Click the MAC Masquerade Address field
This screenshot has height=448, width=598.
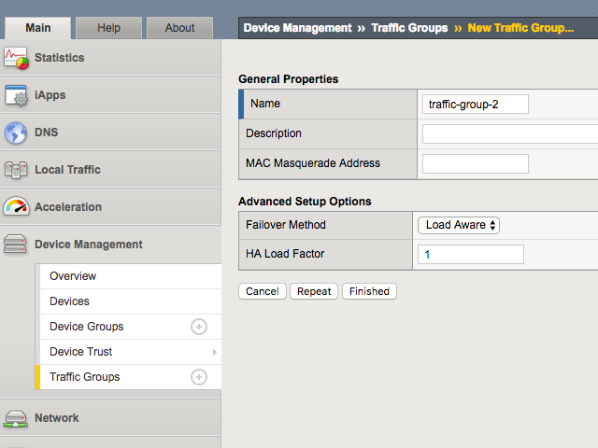(476, 164)
